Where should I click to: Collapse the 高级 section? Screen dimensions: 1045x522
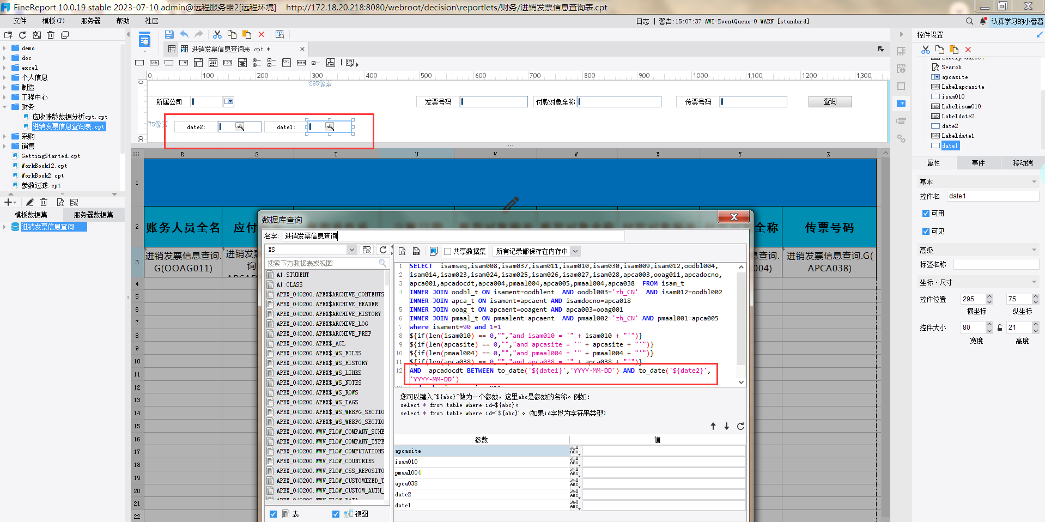click(x=1034, y=250)
